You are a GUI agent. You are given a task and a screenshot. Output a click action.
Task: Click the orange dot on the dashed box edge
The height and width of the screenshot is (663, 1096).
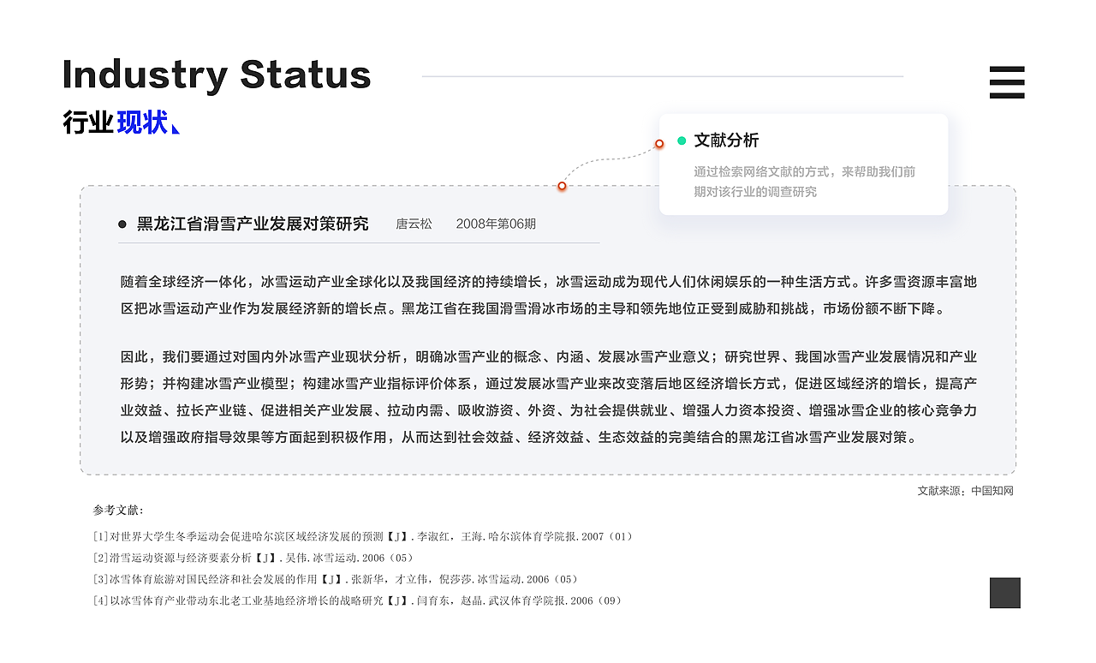coord(562,185)
